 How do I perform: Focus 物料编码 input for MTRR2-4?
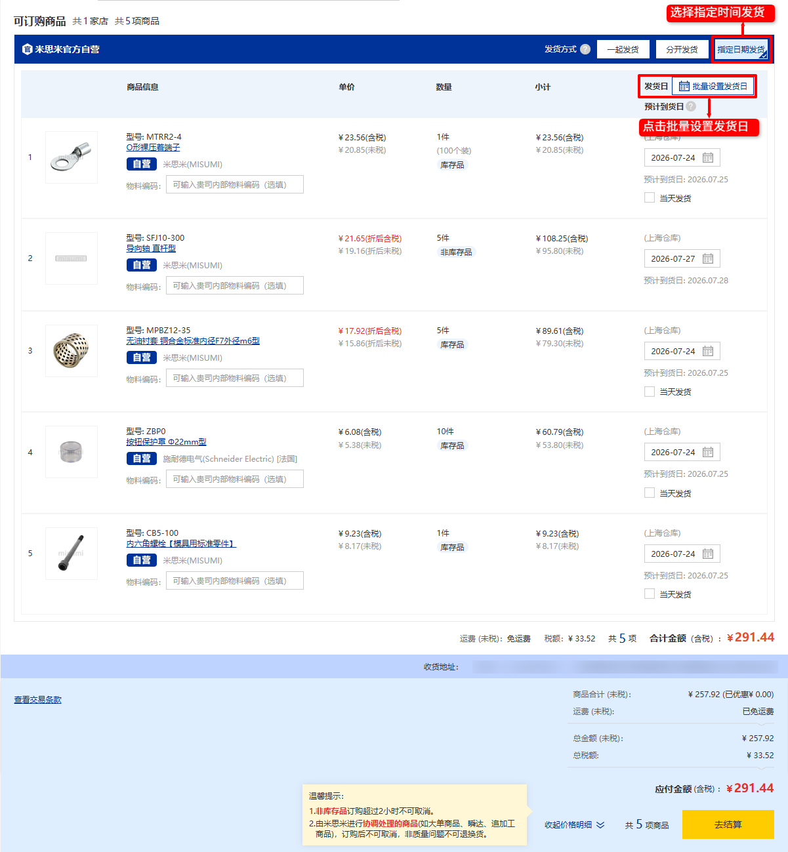pyautogui.click(x=235, y=185)
